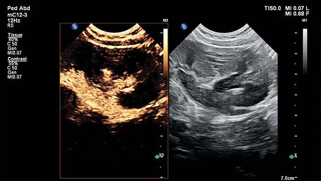This screenshot has height=181, width=321.
Task: Click the green focal marker beside the grayscale depth scale
Action: click(291, 157)
